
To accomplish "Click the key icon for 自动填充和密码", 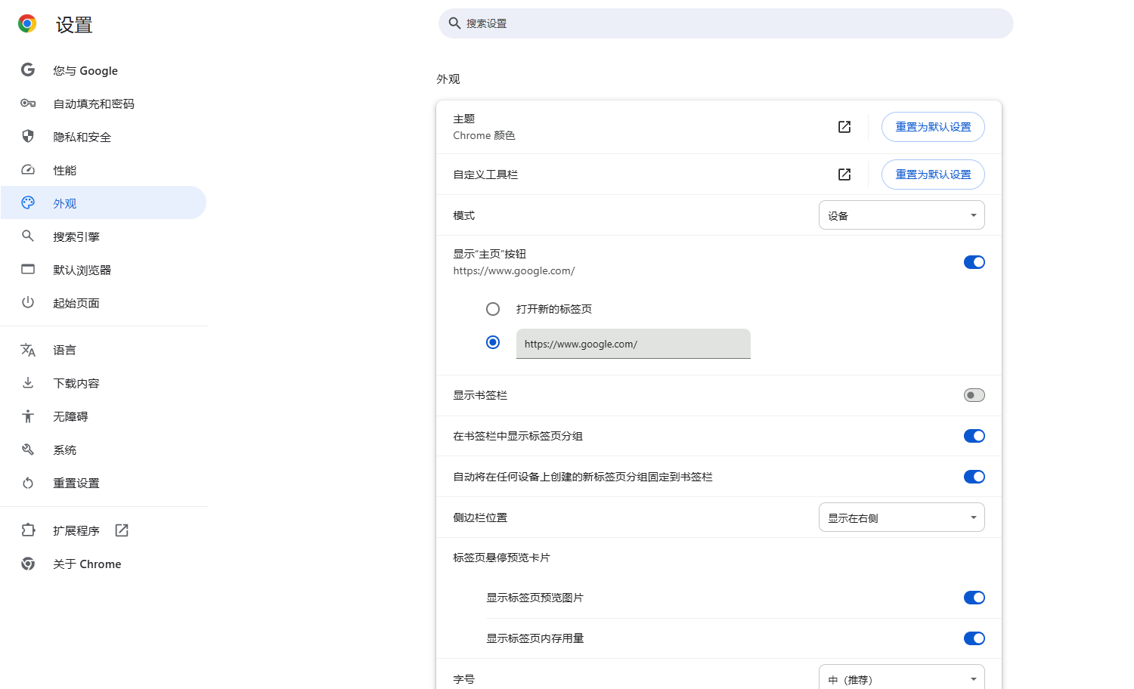I will point(28,104).
